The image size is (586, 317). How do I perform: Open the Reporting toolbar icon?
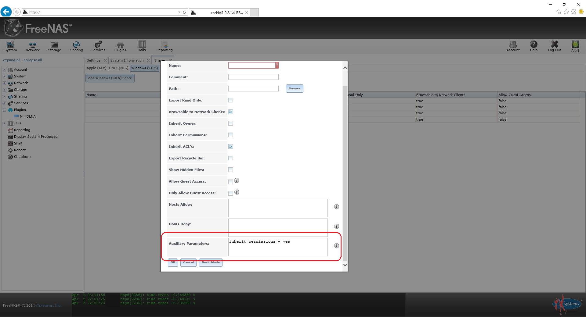[x=165, y=46]
